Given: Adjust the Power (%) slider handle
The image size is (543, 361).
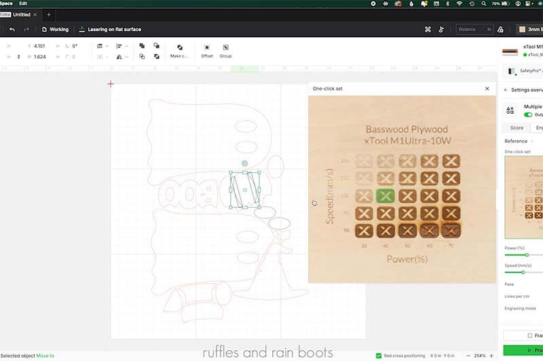Looking at the screenshot, I should point(527,255).
